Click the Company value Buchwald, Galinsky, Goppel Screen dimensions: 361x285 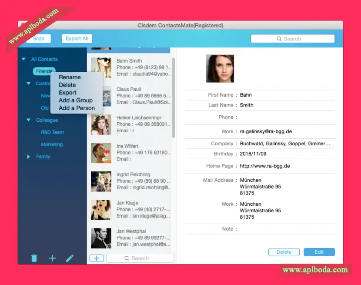click(x=285, y=144)
